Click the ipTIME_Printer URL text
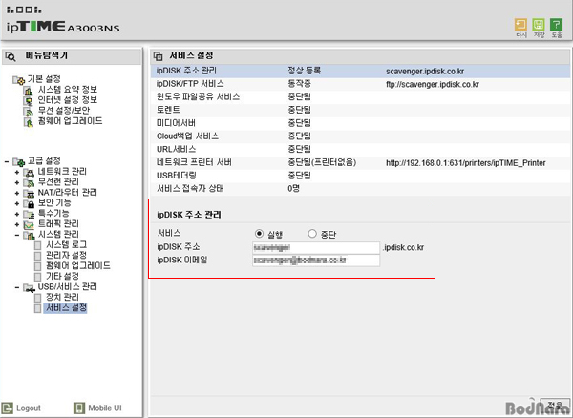Screen dimensions: 573x418 coord(466,163)
